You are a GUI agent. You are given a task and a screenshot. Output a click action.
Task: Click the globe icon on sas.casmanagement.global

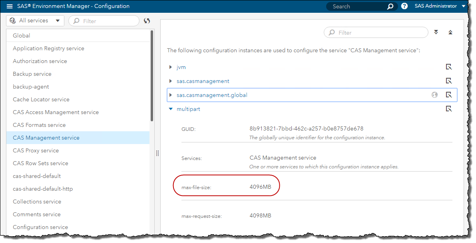click(434, 95)
